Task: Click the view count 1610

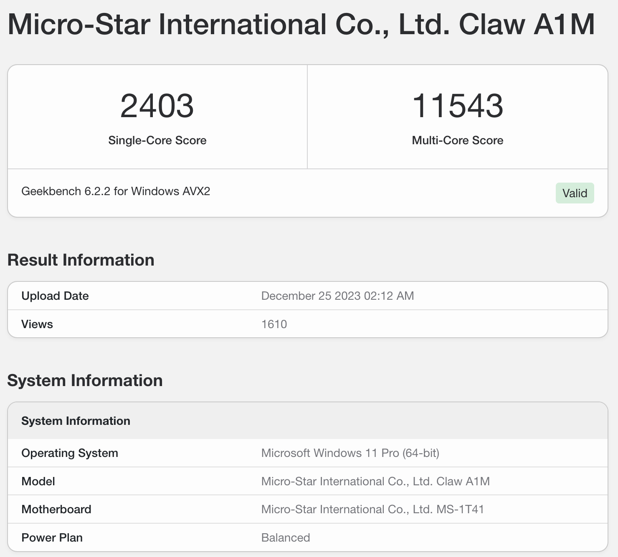Action: 274,324
